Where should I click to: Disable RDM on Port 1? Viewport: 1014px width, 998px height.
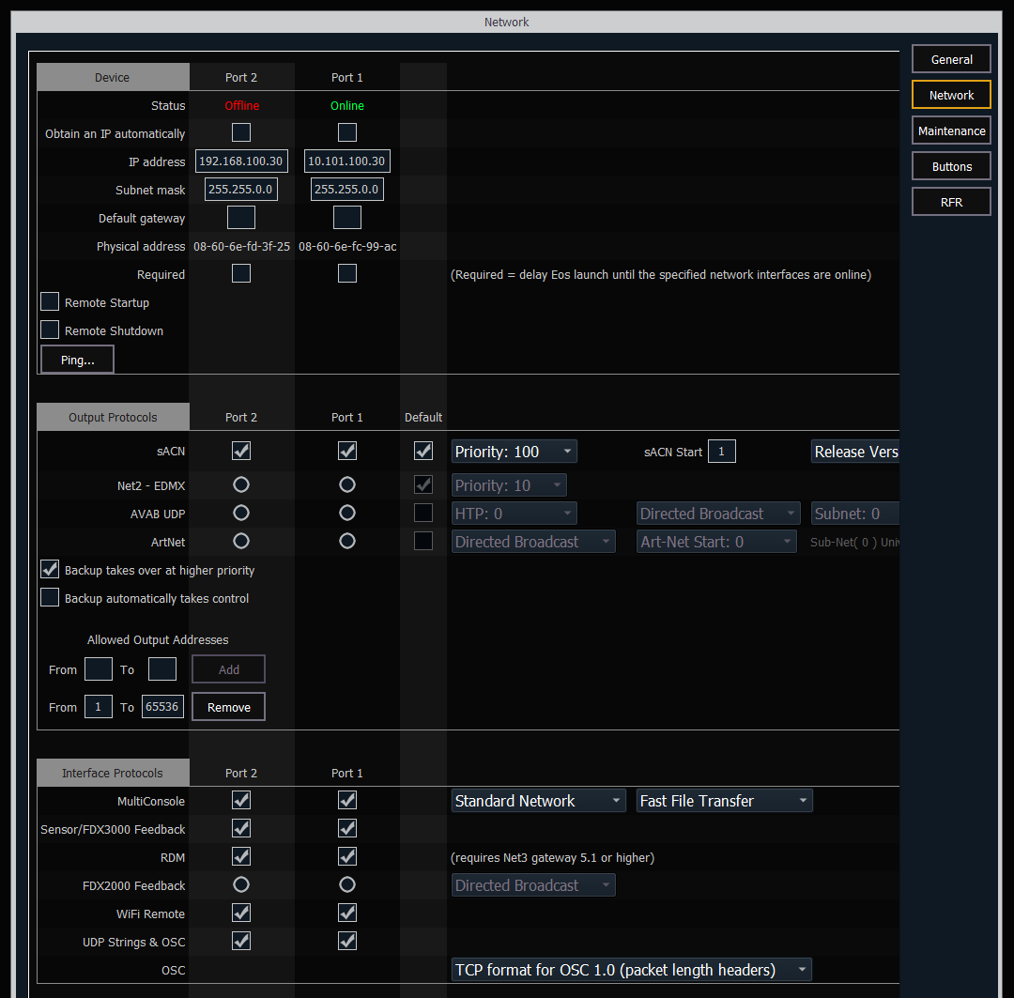click(346, 856)
